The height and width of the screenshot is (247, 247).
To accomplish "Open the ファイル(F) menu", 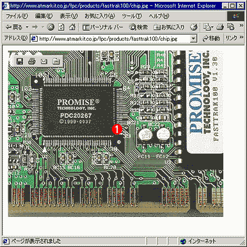I will 17,16.
